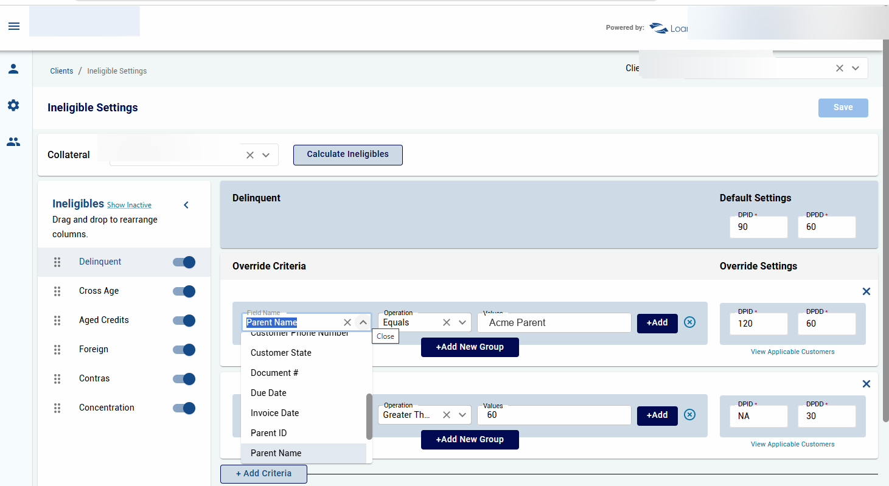Click the Show Inactive link
This screenshot has width=889, height=486.
(129, 206)
